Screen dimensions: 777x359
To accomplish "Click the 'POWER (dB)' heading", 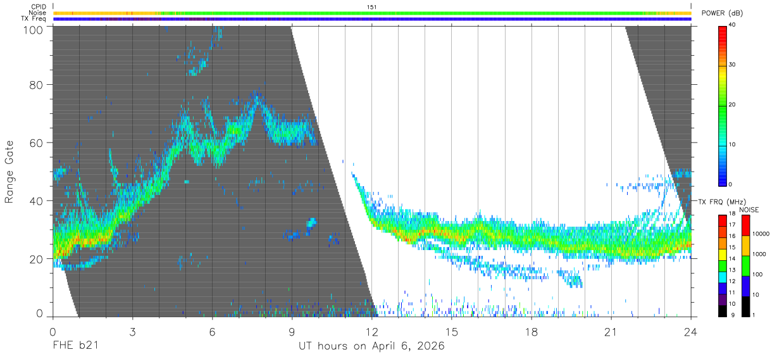I will click(x=722, y=13).
